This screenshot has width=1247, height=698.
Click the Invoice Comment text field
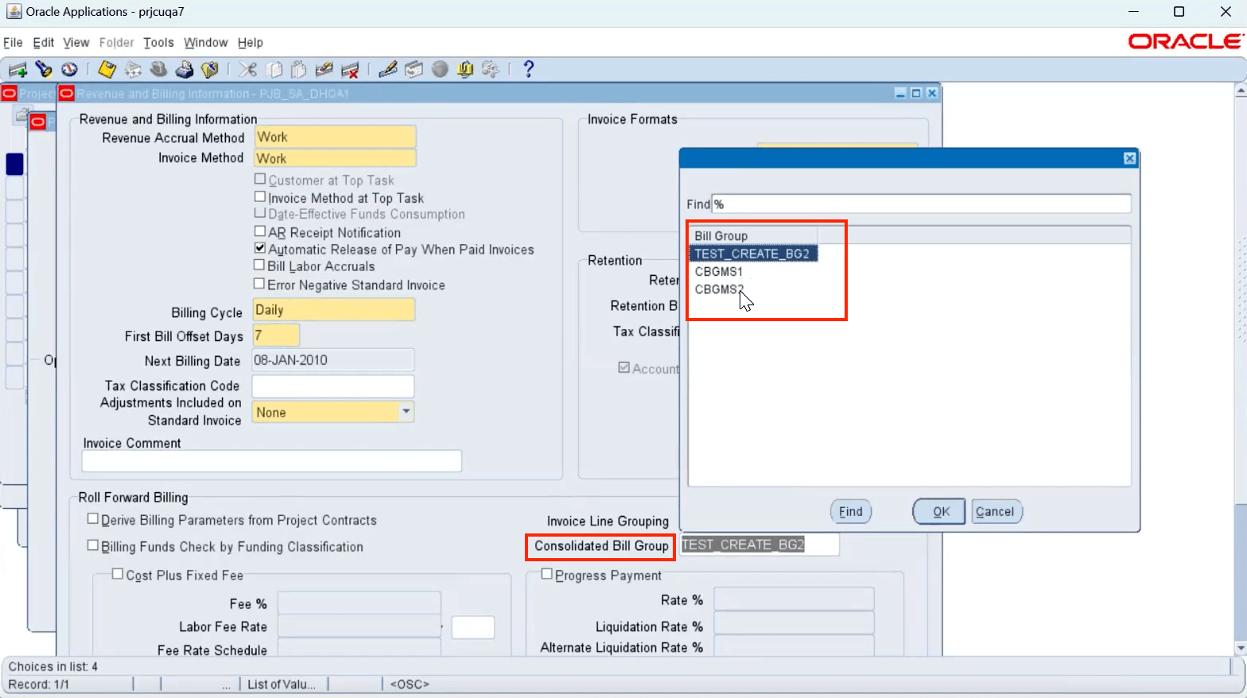(272, 461)
